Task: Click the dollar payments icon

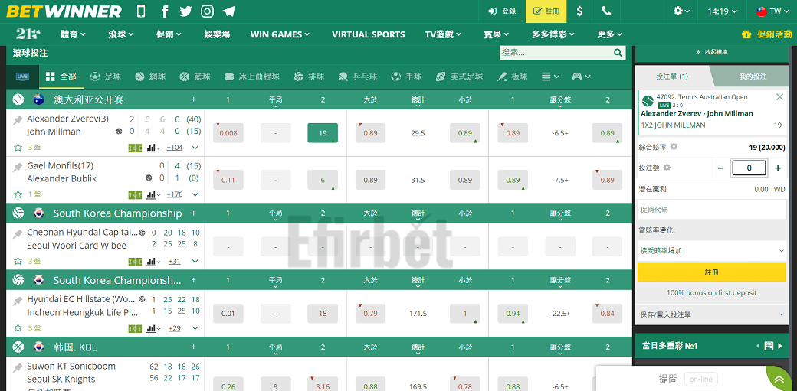Action: tap(580, 11)
